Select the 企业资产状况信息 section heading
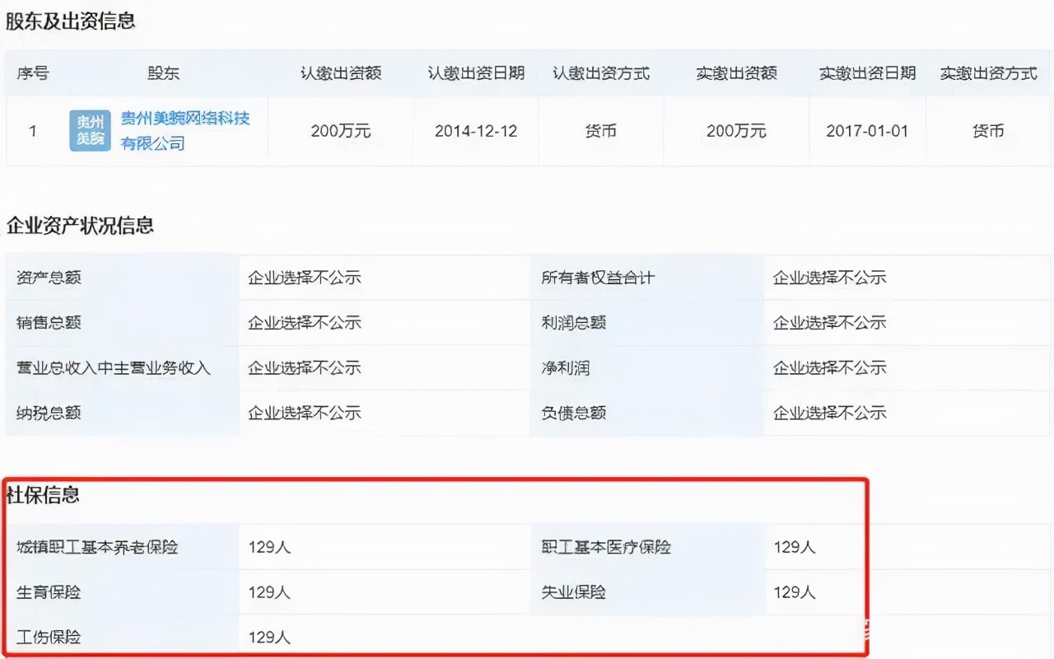1054x659 pixels. coord(80,226)
